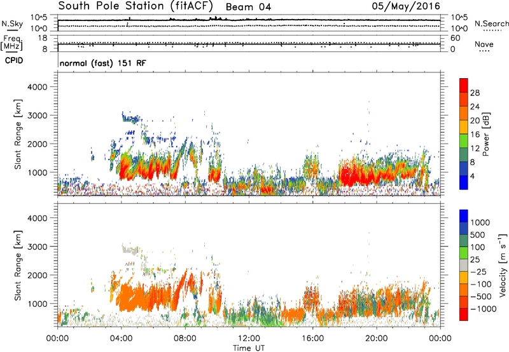Click the "08:00" time tick label
Screen dimensions: 509x352
coord(185,339)
